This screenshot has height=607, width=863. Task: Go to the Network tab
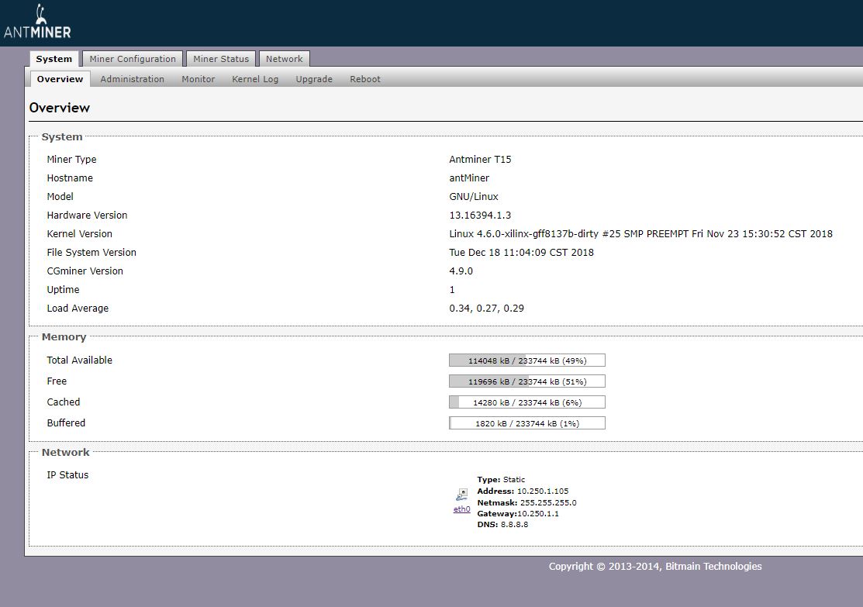pyautogui.click(x=285, y=59)
